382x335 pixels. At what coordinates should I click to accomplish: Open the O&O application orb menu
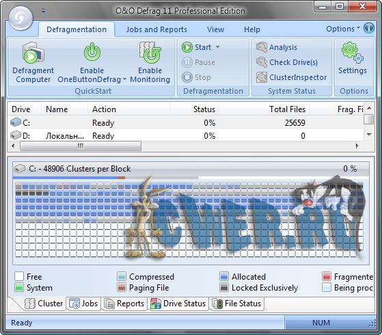(x=21, y=18)
